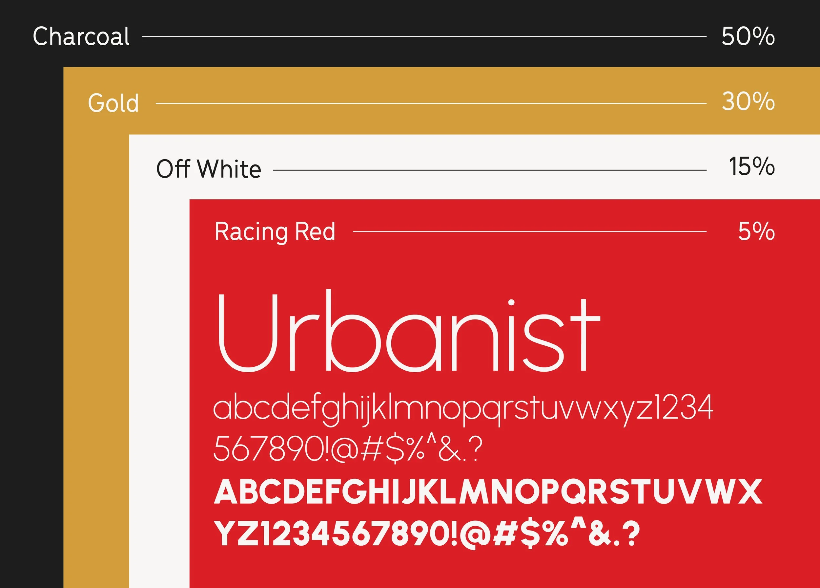Click the large "Urbanist" typeface title
The height and width of the screenshot is (588, 820).
[409, 331]
